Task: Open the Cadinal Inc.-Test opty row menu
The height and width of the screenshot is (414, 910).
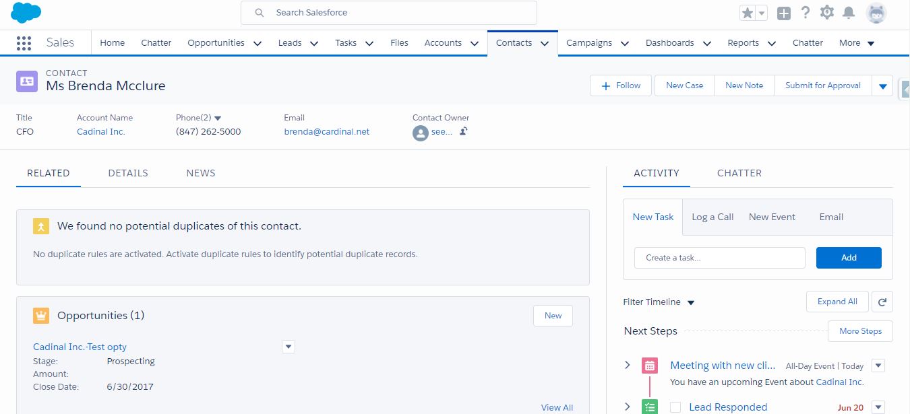Action: (x=289, y=347)
